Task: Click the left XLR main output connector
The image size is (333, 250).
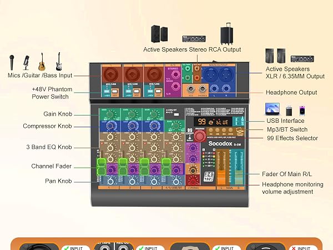Action: click(x=210, y=75)
